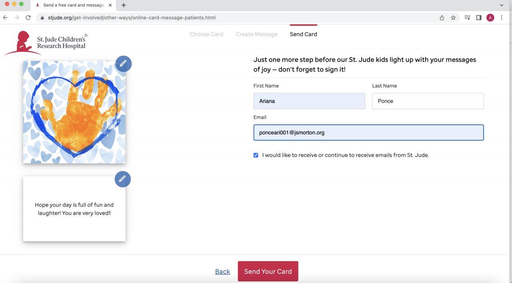Viewport: 512px width, 283px height.
Task: Click the browser address bar URL
Action: [132, 18]
